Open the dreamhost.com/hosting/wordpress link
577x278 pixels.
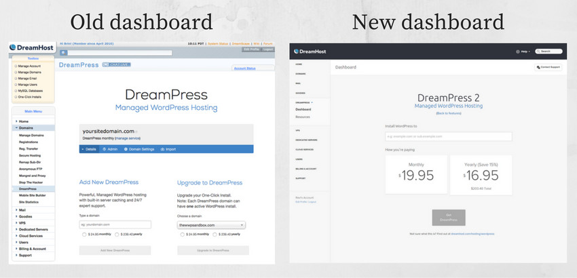point(472,234)
